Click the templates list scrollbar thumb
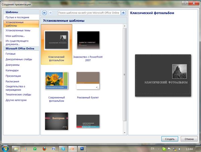Viewport: 201px width, 152px height. pyautogui.click(x=125, y=74)
